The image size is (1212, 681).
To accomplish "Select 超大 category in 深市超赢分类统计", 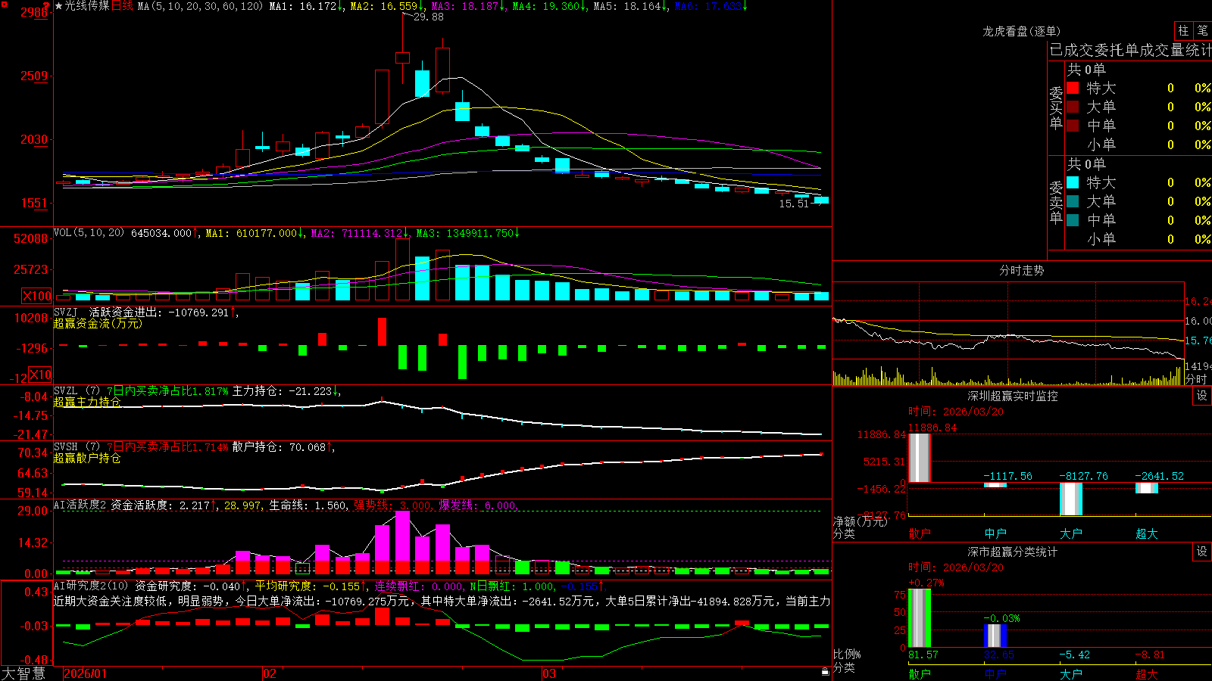I will pyautogui.click(x=1147, y=674).
